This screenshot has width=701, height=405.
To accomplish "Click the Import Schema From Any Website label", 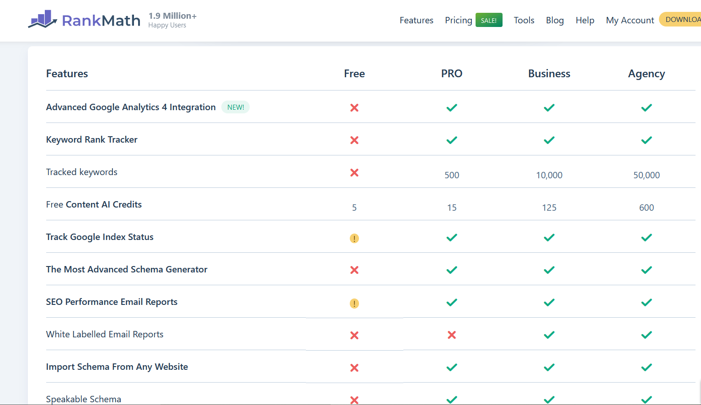I will point(117,367).
